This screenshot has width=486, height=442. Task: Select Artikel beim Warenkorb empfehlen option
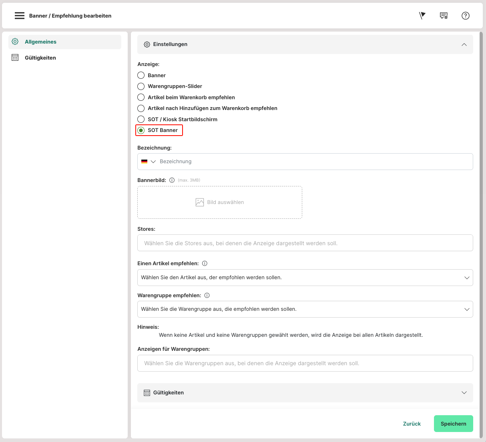(x=141, y=97)
